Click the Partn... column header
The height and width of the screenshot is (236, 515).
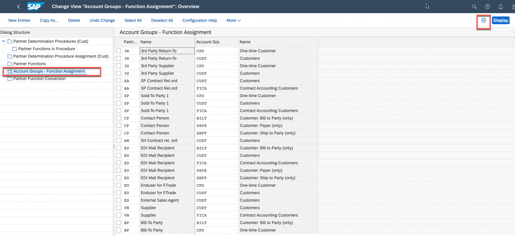[131, 42]
